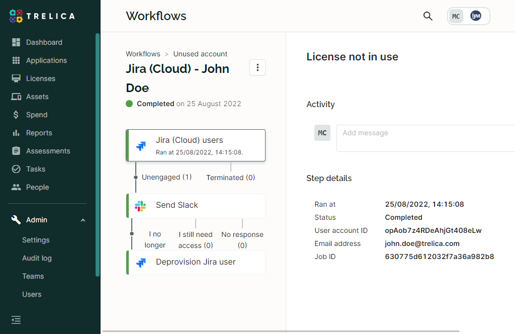The image size is (515, 334).
Task: Open the People page
Action: coord(37,187)
